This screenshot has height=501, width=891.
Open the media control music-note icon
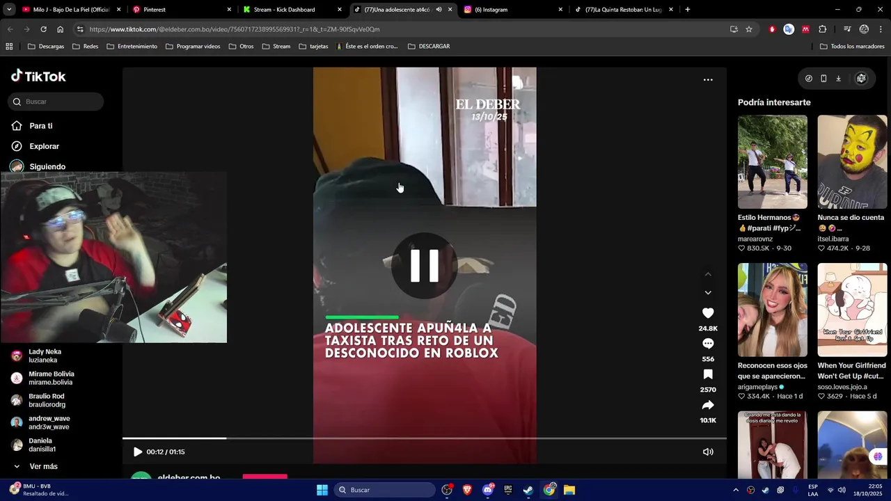coord(847,29)
